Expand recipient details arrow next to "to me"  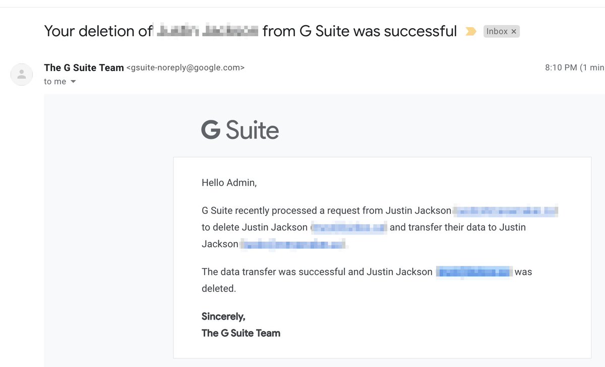tap(73, 82)
